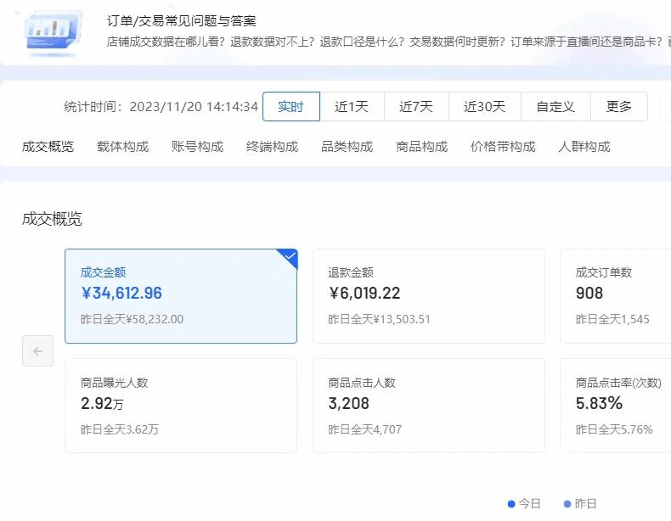Select the 商品点击率(次数) metric card

click(x=616, y=406)
